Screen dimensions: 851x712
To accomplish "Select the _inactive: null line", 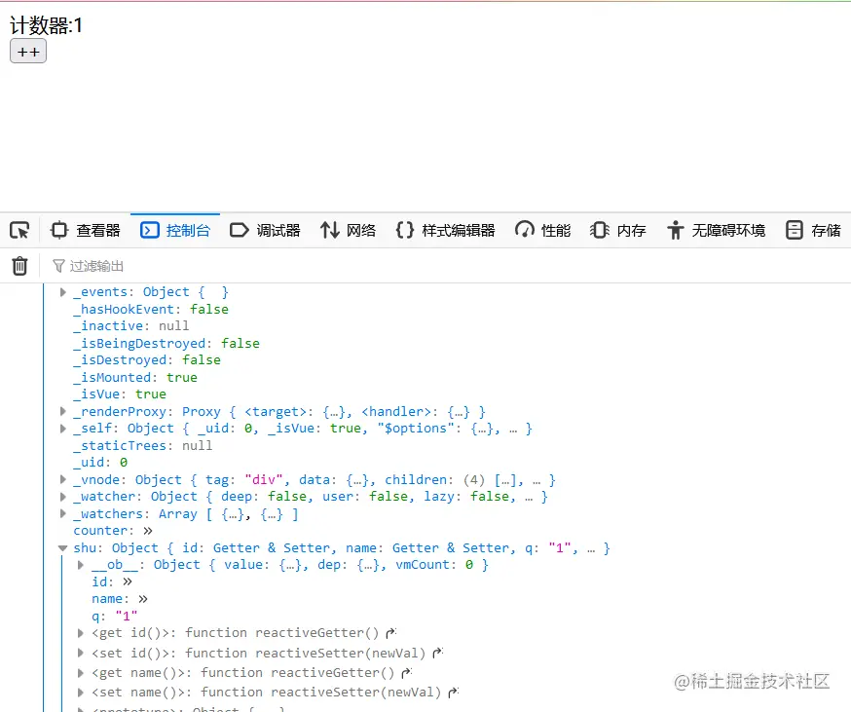I will click(131, 326).
